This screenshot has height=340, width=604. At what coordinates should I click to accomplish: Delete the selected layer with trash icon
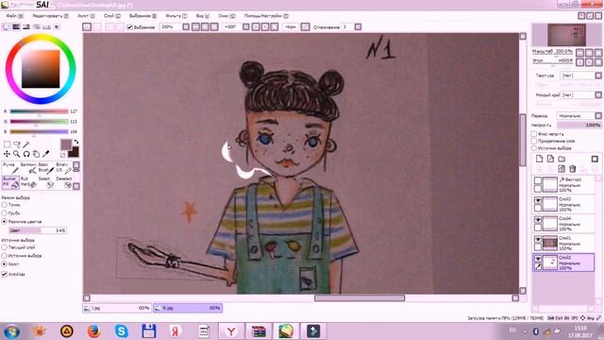[x=573, y=169]
